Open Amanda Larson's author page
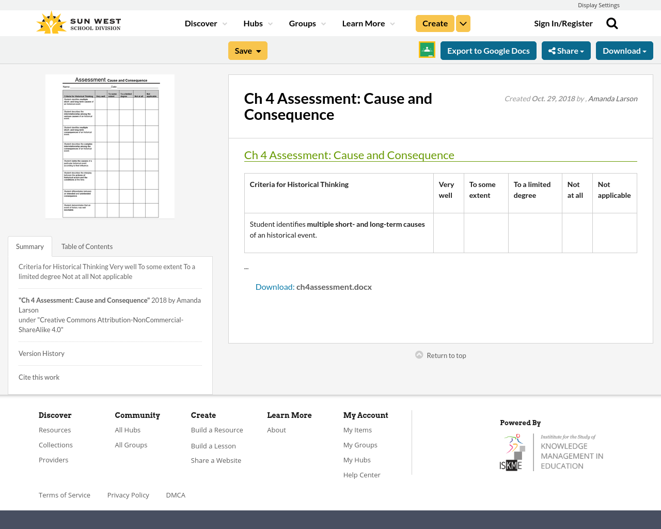The height and width of the screenshot is (529, 661). [612, 98]
